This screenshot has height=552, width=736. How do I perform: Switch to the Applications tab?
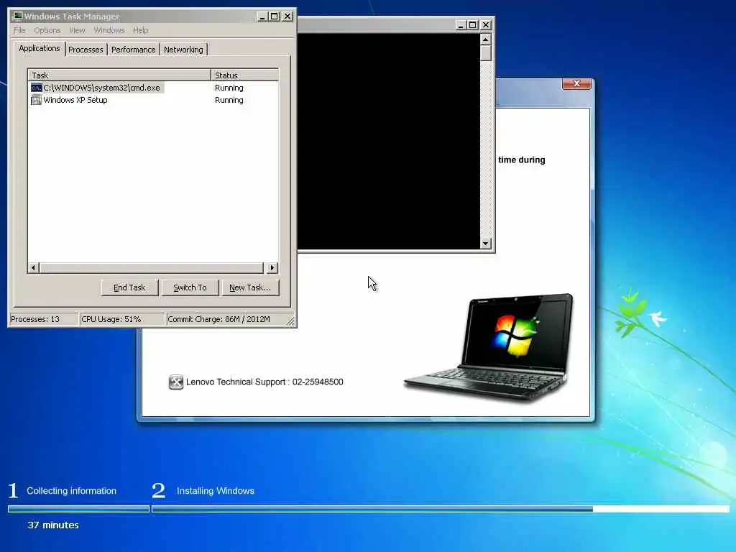[40, 48]
